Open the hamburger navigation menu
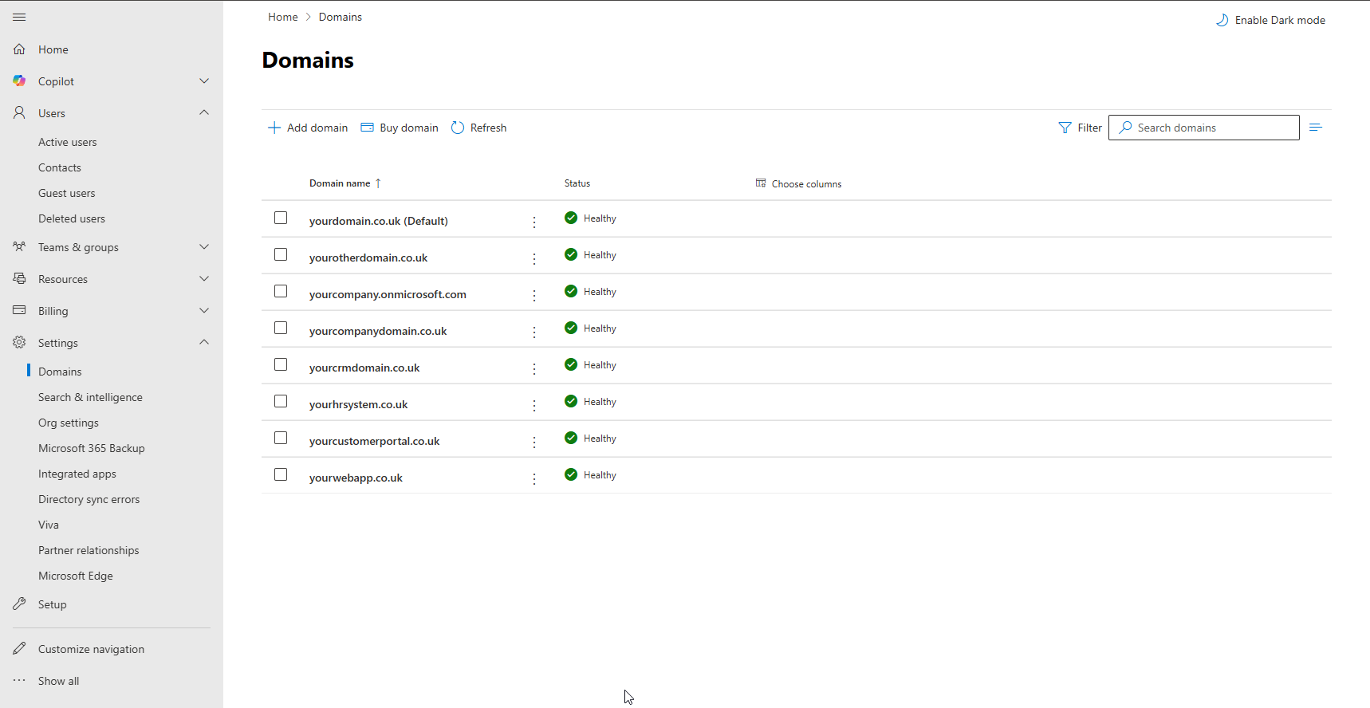 [x=19, y=17]
